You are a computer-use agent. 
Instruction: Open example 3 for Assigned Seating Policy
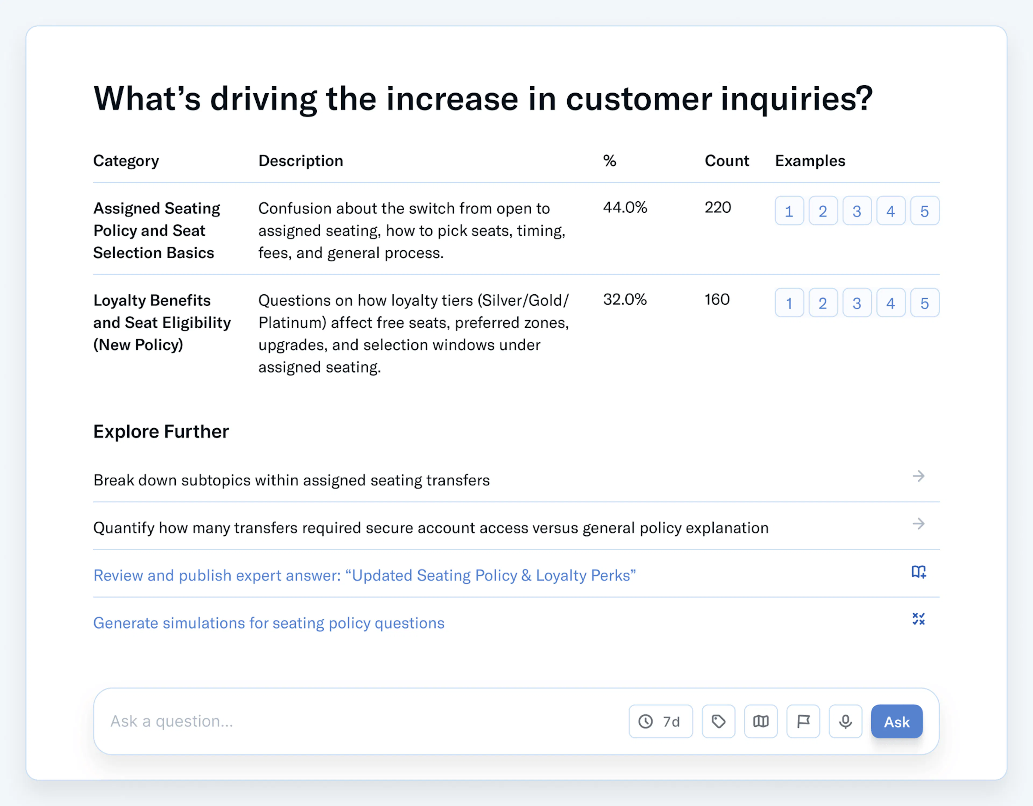click(857, 211)
